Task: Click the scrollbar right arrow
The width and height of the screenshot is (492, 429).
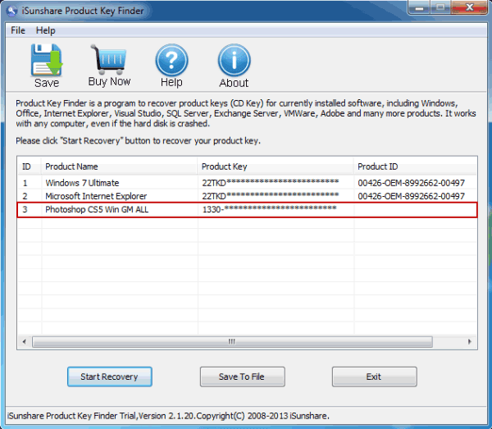Action: [x=469, y=341]
